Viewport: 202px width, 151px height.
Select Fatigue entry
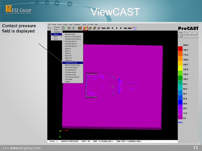click(73, 82)
